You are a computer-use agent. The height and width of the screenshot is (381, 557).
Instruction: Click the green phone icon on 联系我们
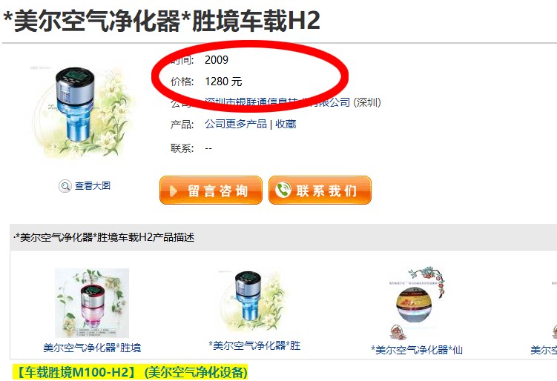click(283, 190)
